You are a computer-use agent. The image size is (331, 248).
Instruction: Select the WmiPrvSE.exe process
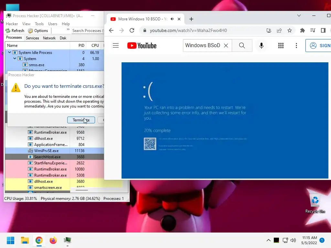click(54, 150)
